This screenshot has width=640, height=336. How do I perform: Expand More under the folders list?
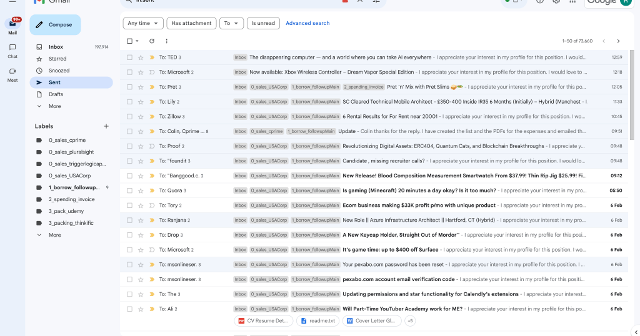click(54, 106)
